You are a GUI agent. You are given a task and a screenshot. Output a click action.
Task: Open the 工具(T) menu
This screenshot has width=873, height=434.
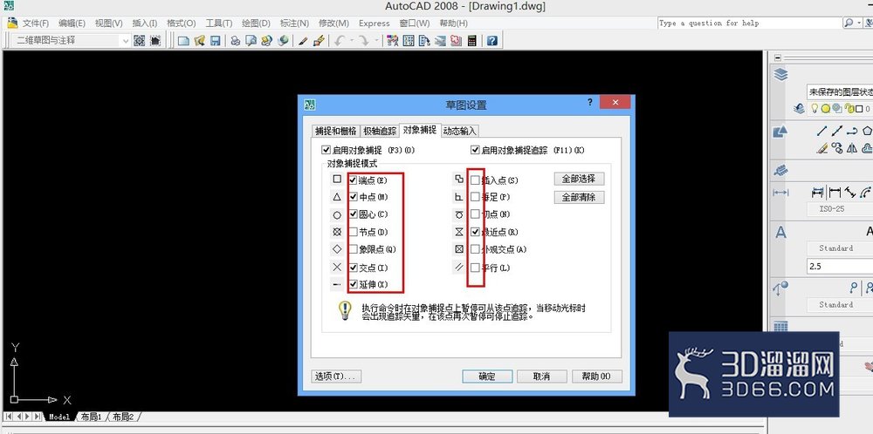pyautogui.click(x=219, y=24)
